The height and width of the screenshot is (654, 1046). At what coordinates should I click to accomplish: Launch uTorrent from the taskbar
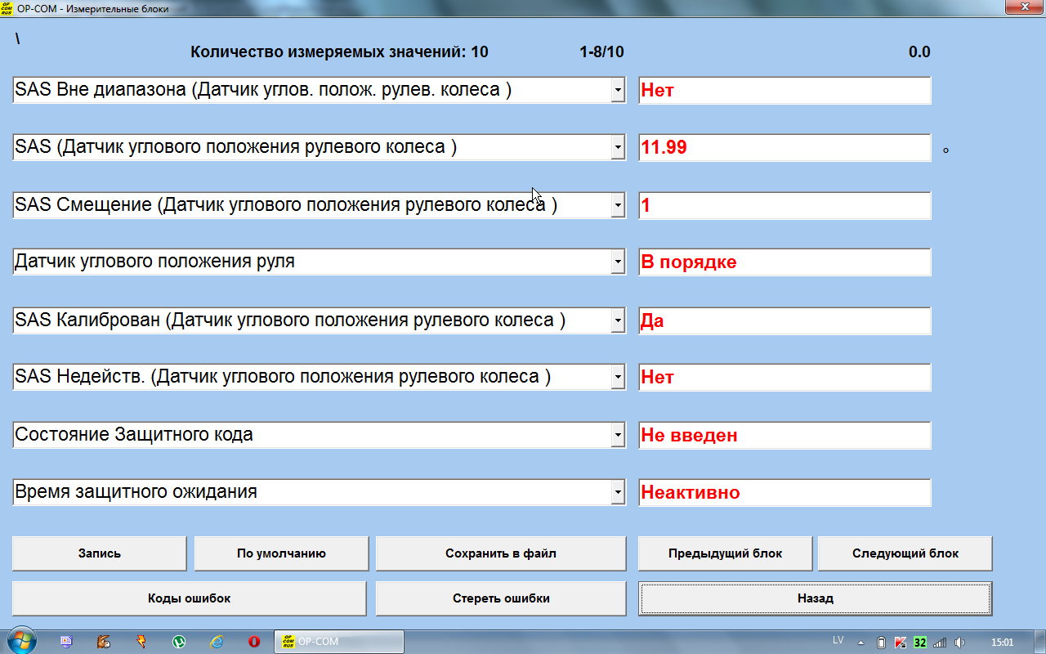pyautogui.click(x=179, y=642)
